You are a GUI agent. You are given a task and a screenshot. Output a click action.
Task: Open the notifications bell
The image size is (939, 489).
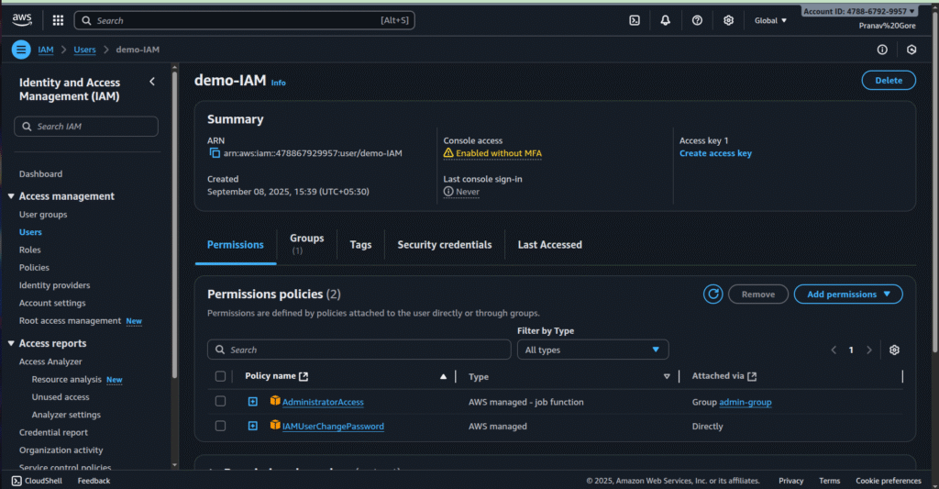[x=666, y=20]
